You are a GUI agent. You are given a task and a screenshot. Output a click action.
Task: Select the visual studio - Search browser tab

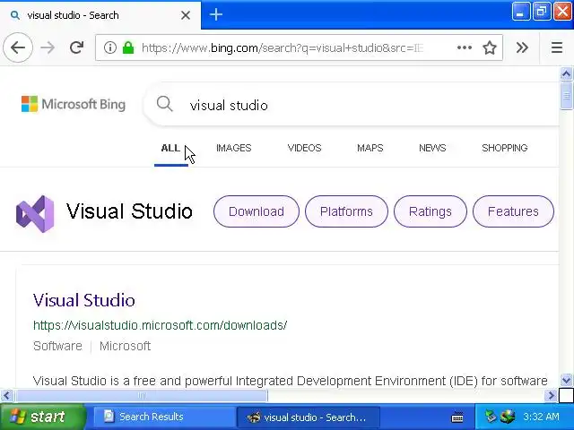point(100,15)
